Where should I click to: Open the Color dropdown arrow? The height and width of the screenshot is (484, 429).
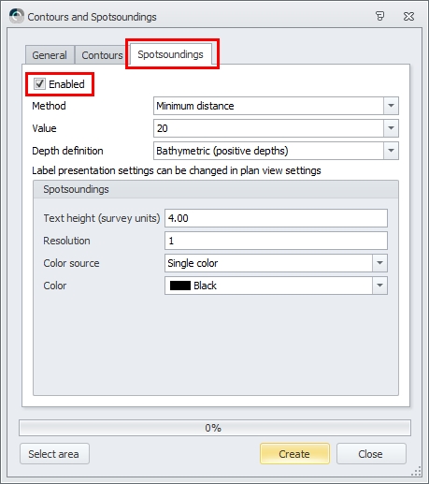pyautogui.click(x=379, y=286)
